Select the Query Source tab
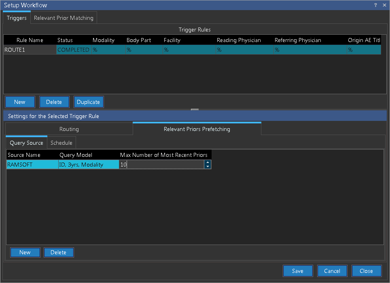 tap(26, 143)
